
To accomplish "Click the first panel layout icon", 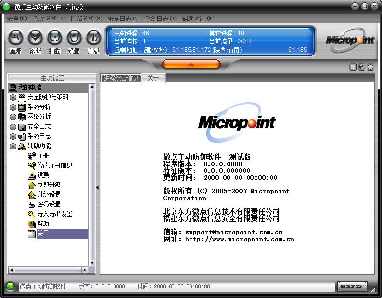I will tap(353, 67).
